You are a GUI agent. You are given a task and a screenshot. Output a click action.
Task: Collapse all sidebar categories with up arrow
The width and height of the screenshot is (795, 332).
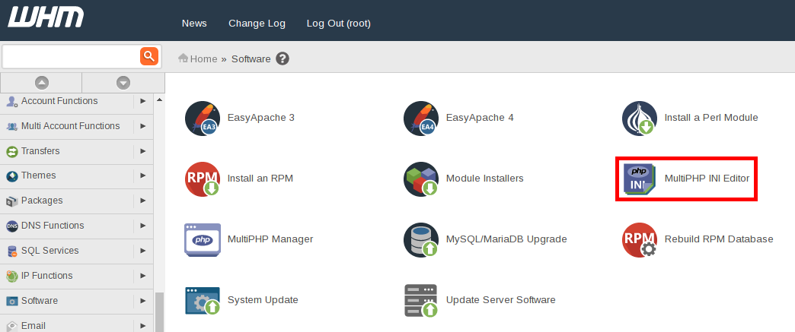click(42, 82)
